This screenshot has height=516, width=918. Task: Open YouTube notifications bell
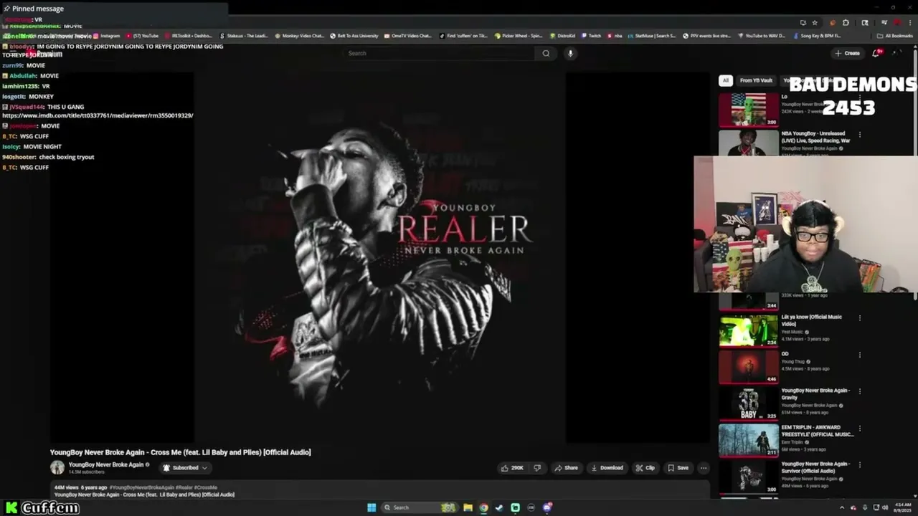click(876, 53)
